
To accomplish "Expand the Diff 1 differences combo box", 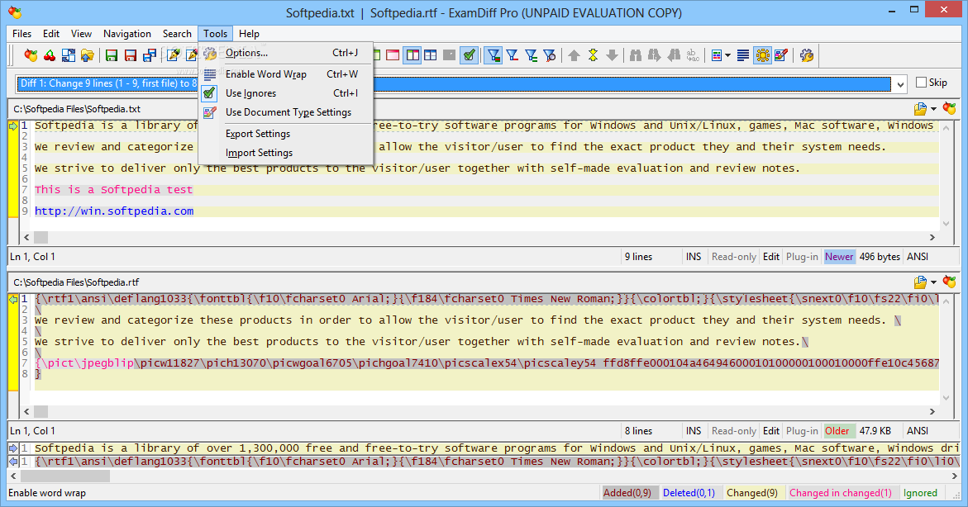I will pyautogui.click(x=901, y=84).
